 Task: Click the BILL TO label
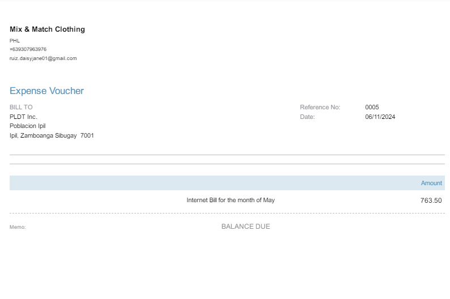21,107
